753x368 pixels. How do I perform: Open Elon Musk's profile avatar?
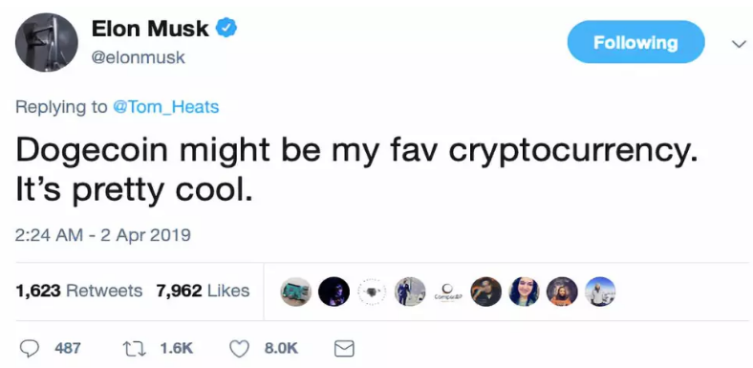pyautogui.click(x=47, y=42)
